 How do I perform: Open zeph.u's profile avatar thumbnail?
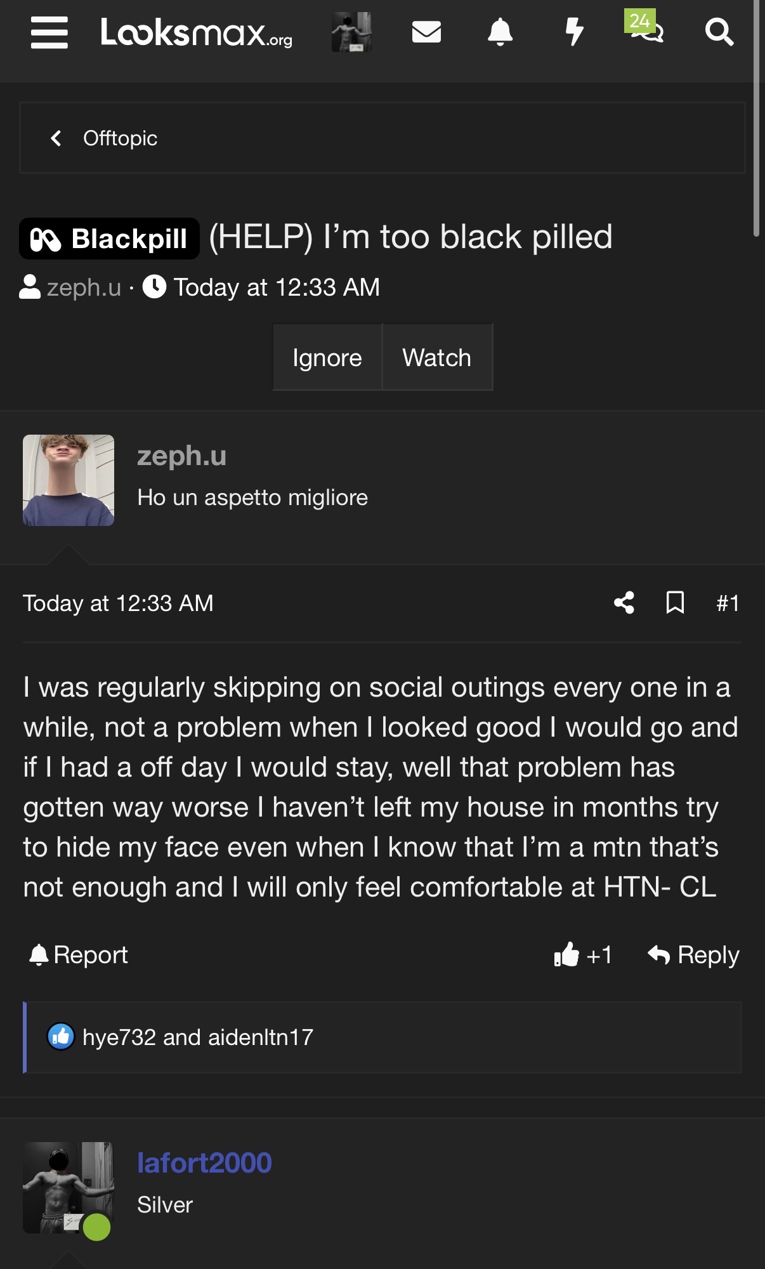[69, 480]
